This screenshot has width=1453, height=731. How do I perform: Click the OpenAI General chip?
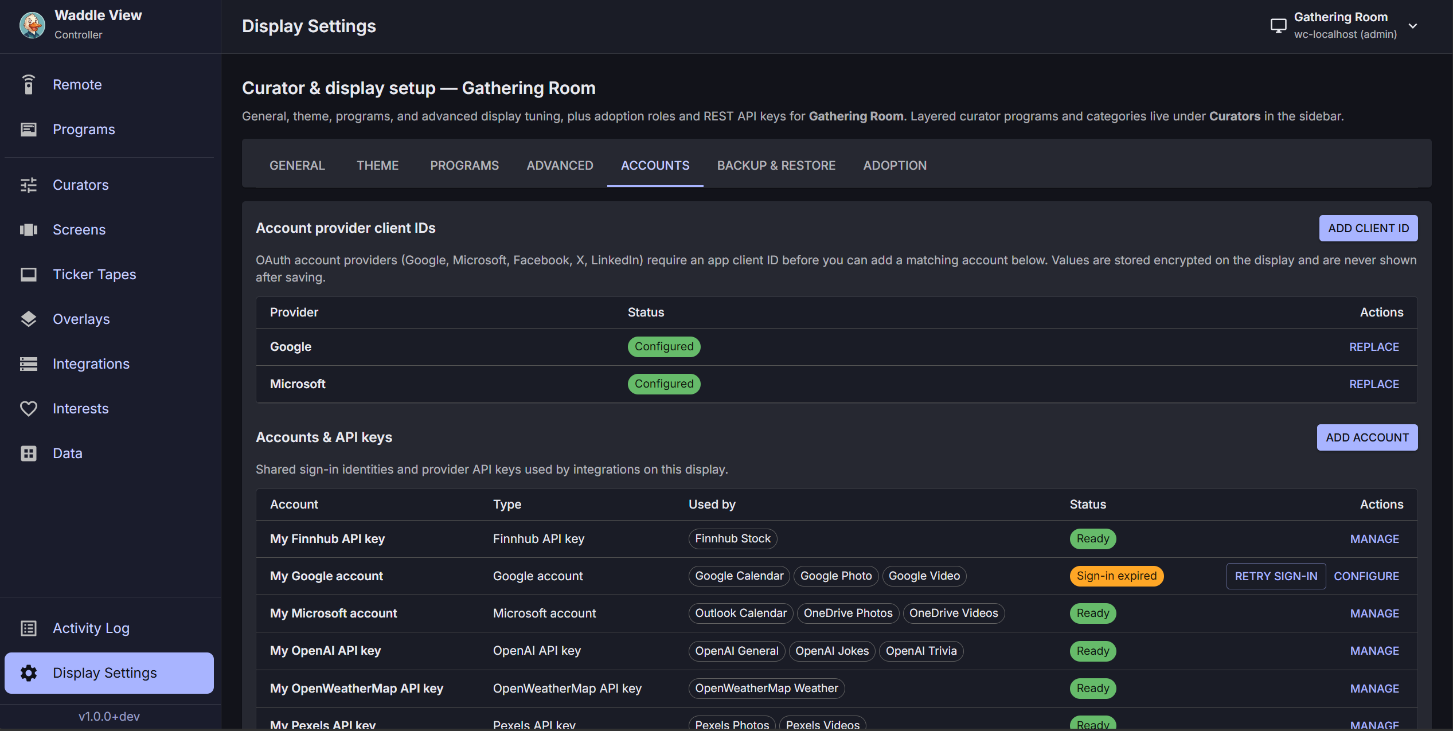click(736, 651)
